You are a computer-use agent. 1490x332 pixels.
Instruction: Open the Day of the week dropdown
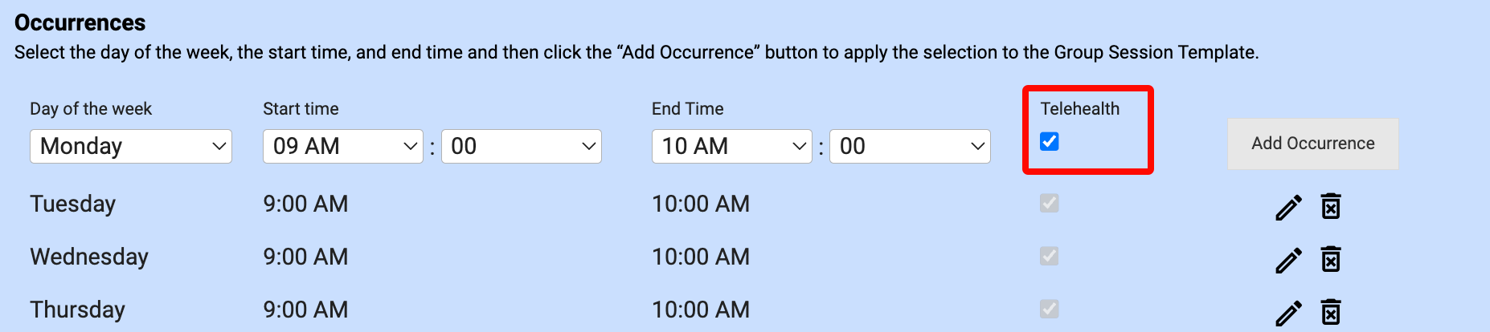(x=131, y=146)
